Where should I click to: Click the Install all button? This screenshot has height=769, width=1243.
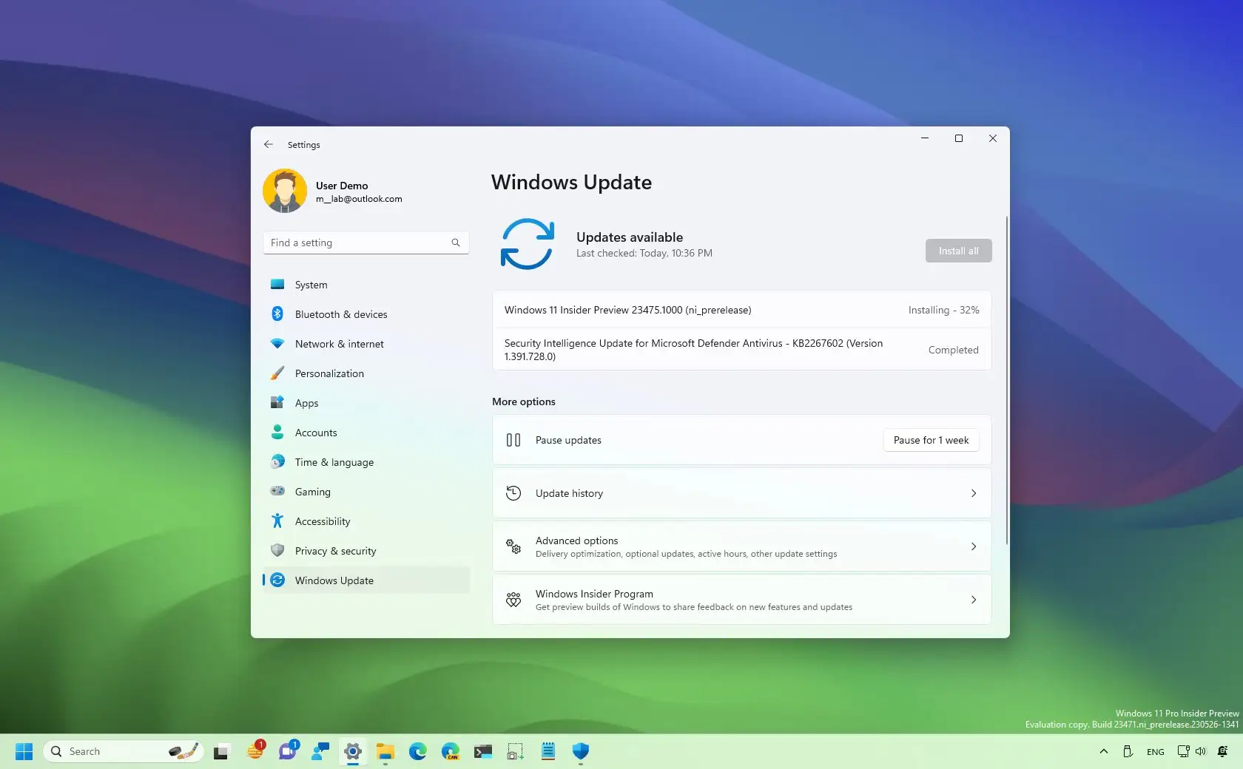click(957, 251)
